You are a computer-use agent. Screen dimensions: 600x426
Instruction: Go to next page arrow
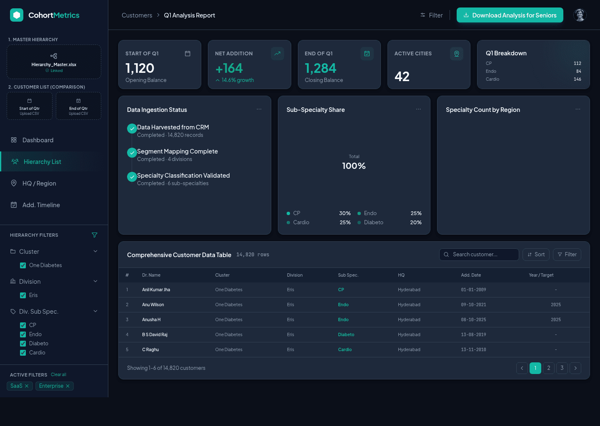(575, 368)
